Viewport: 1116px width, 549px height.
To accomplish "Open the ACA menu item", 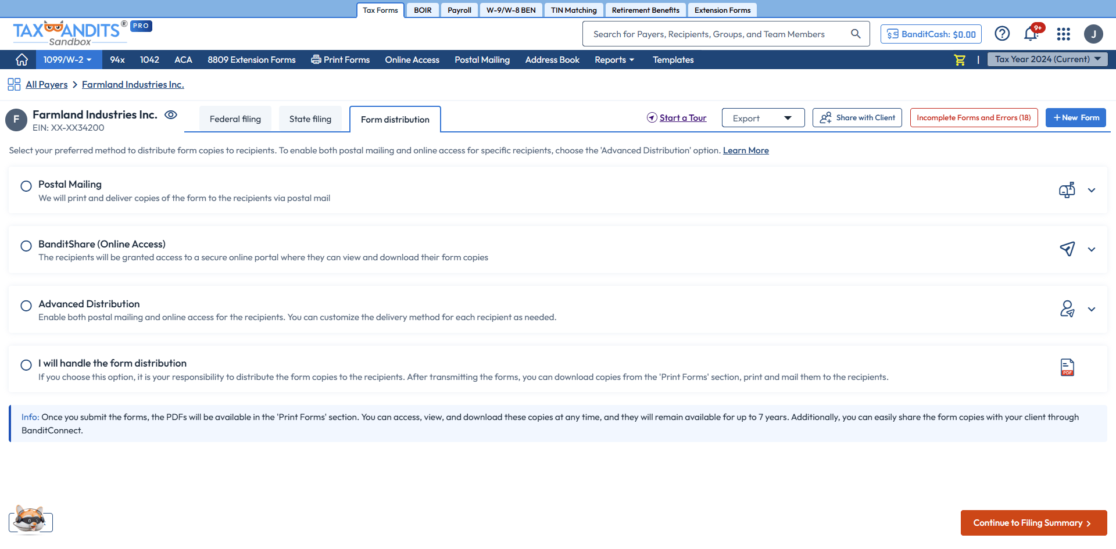I will [183, 60].
